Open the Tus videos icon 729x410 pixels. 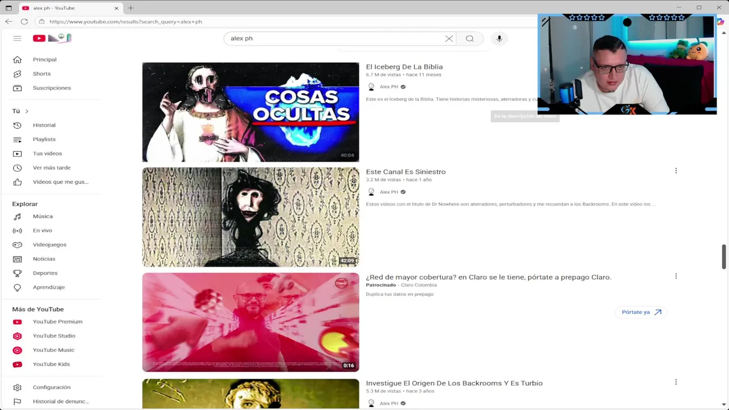tap(17, 153)
